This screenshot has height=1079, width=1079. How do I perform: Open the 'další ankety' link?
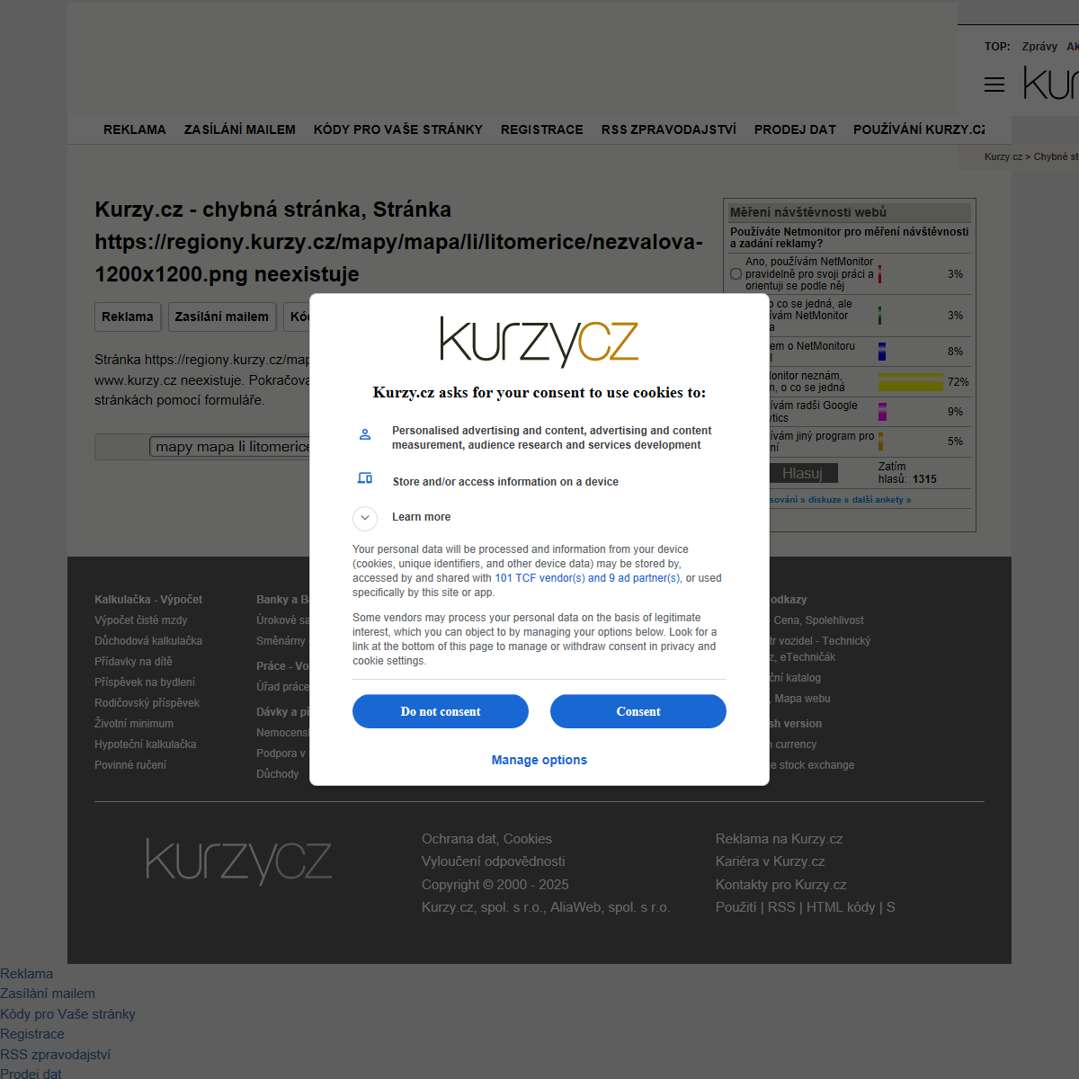pyautogui.click(x=881, y=500)
